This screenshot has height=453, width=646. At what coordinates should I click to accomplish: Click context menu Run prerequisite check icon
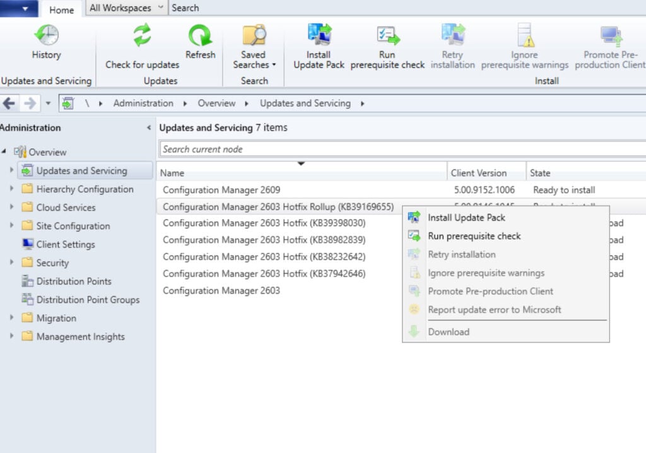414,236
